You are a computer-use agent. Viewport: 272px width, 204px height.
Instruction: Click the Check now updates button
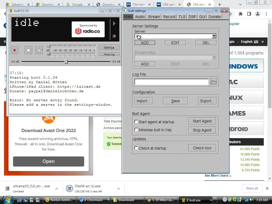tap(202, 148)
